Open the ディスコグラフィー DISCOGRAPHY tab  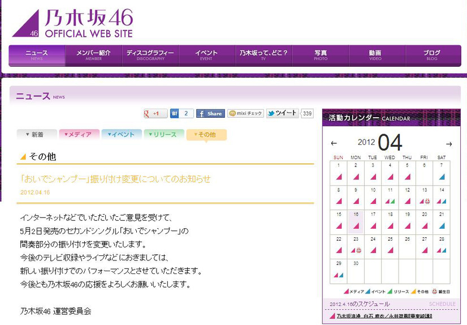pyautogui.click(x=150, y=55)
